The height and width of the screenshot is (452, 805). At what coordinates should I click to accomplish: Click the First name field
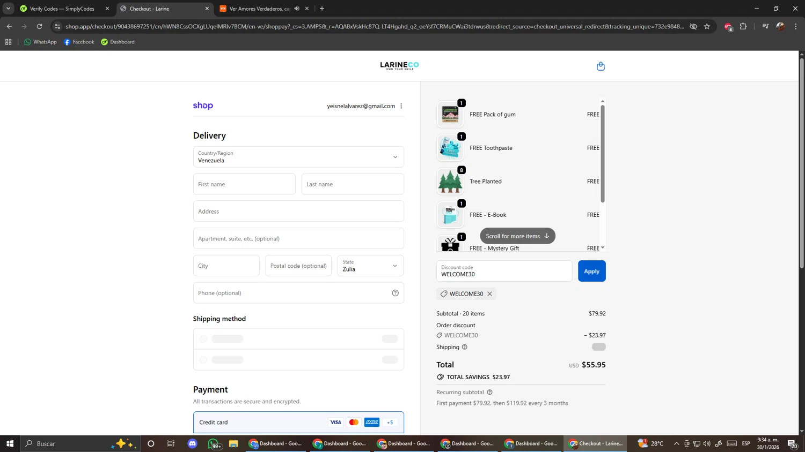[244, 184]
